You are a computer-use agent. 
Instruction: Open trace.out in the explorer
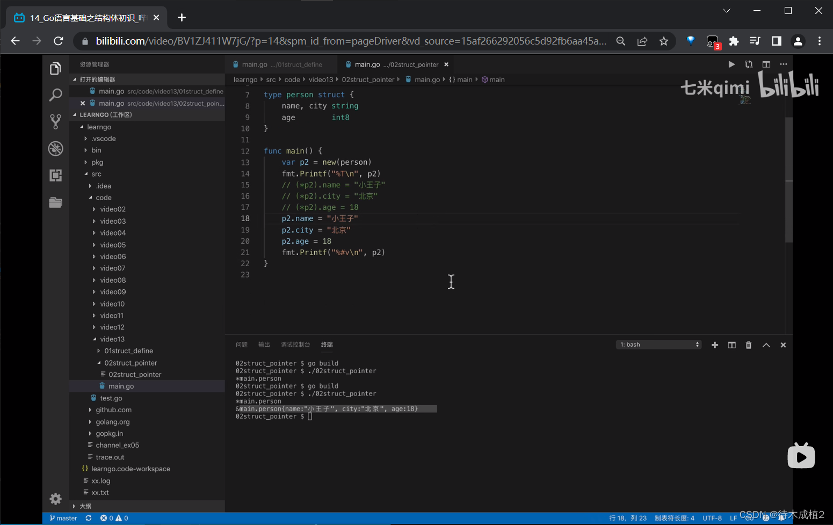coord(110,457)
